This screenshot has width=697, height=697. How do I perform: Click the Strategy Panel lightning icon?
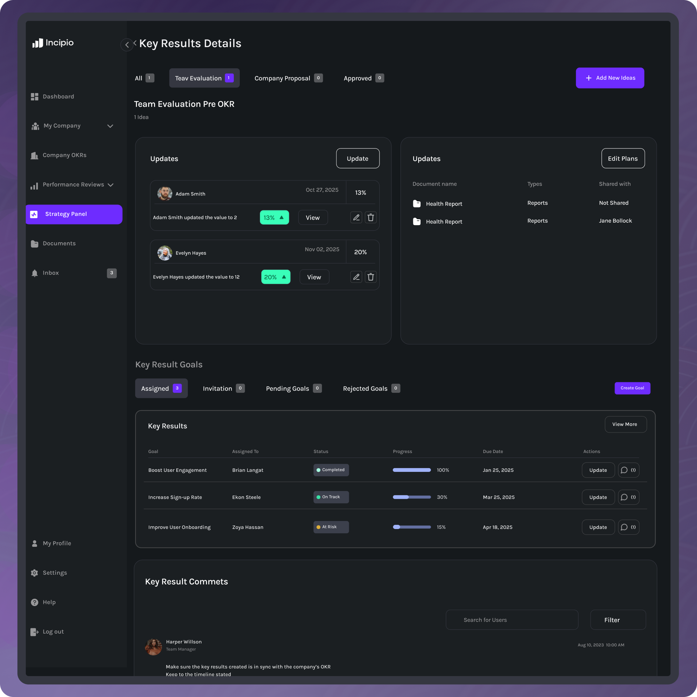click(34, 214)
